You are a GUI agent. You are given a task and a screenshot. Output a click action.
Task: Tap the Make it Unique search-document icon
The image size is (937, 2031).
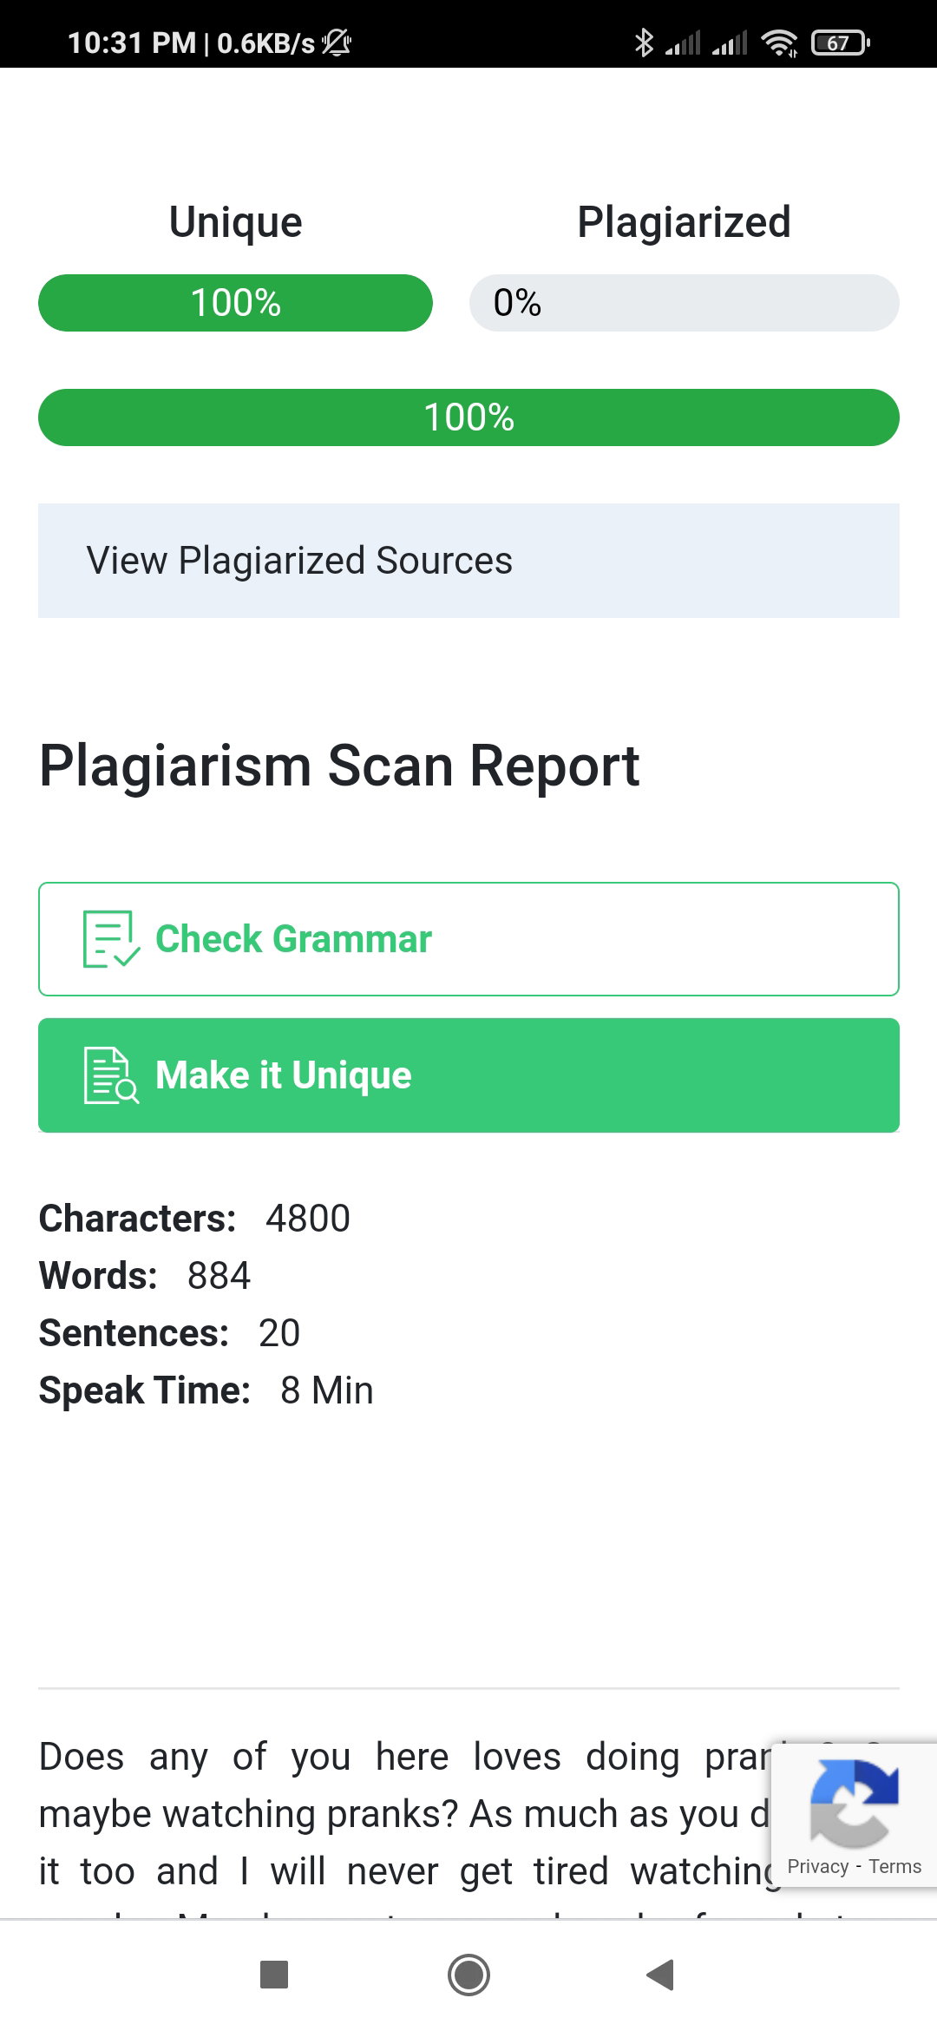pos(111,1075)
